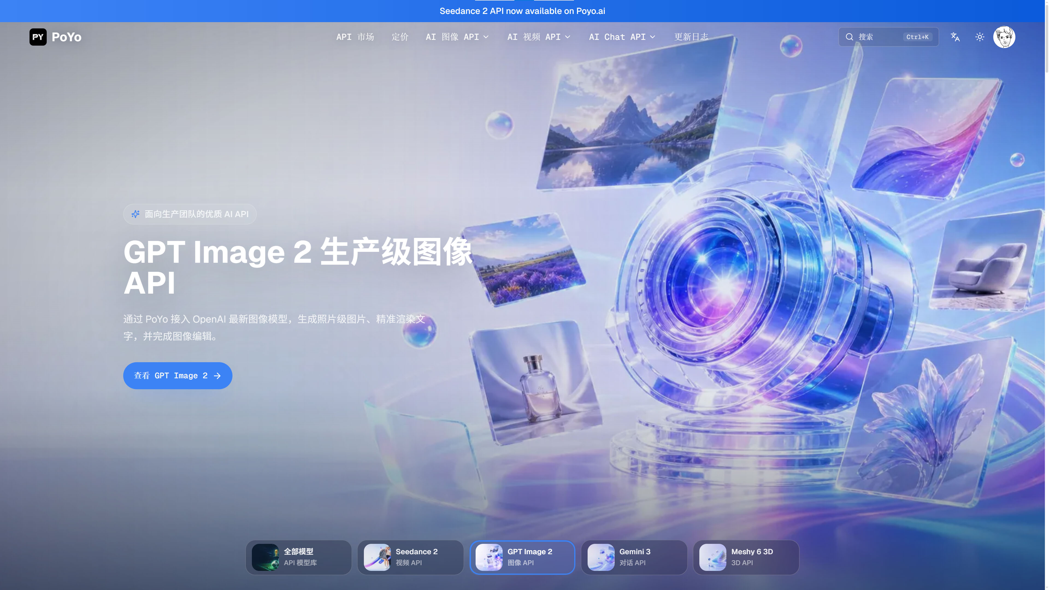Click the Meshy 6 3D card thumbnail
Image resolution: width=1049 pixels, height=590 pixels.
point(713,557)
